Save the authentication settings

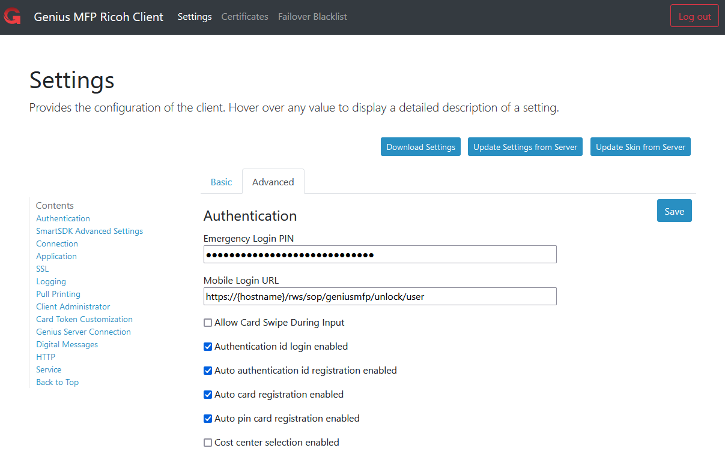tap(674, 211)
